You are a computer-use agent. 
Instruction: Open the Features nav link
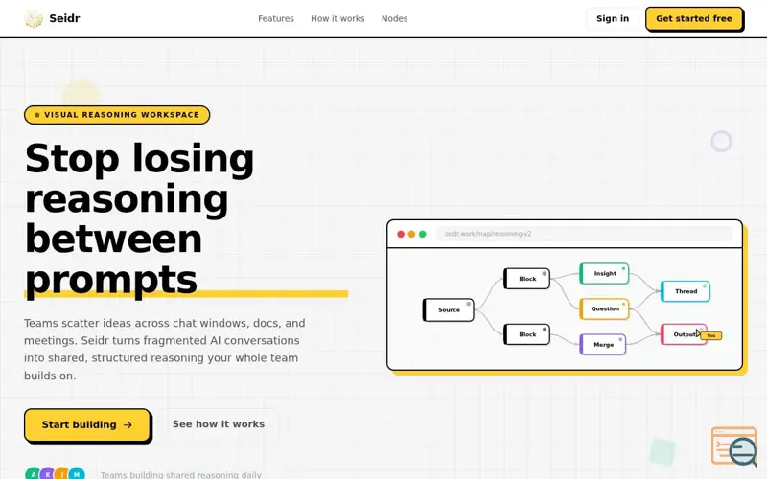click(276, 18)
